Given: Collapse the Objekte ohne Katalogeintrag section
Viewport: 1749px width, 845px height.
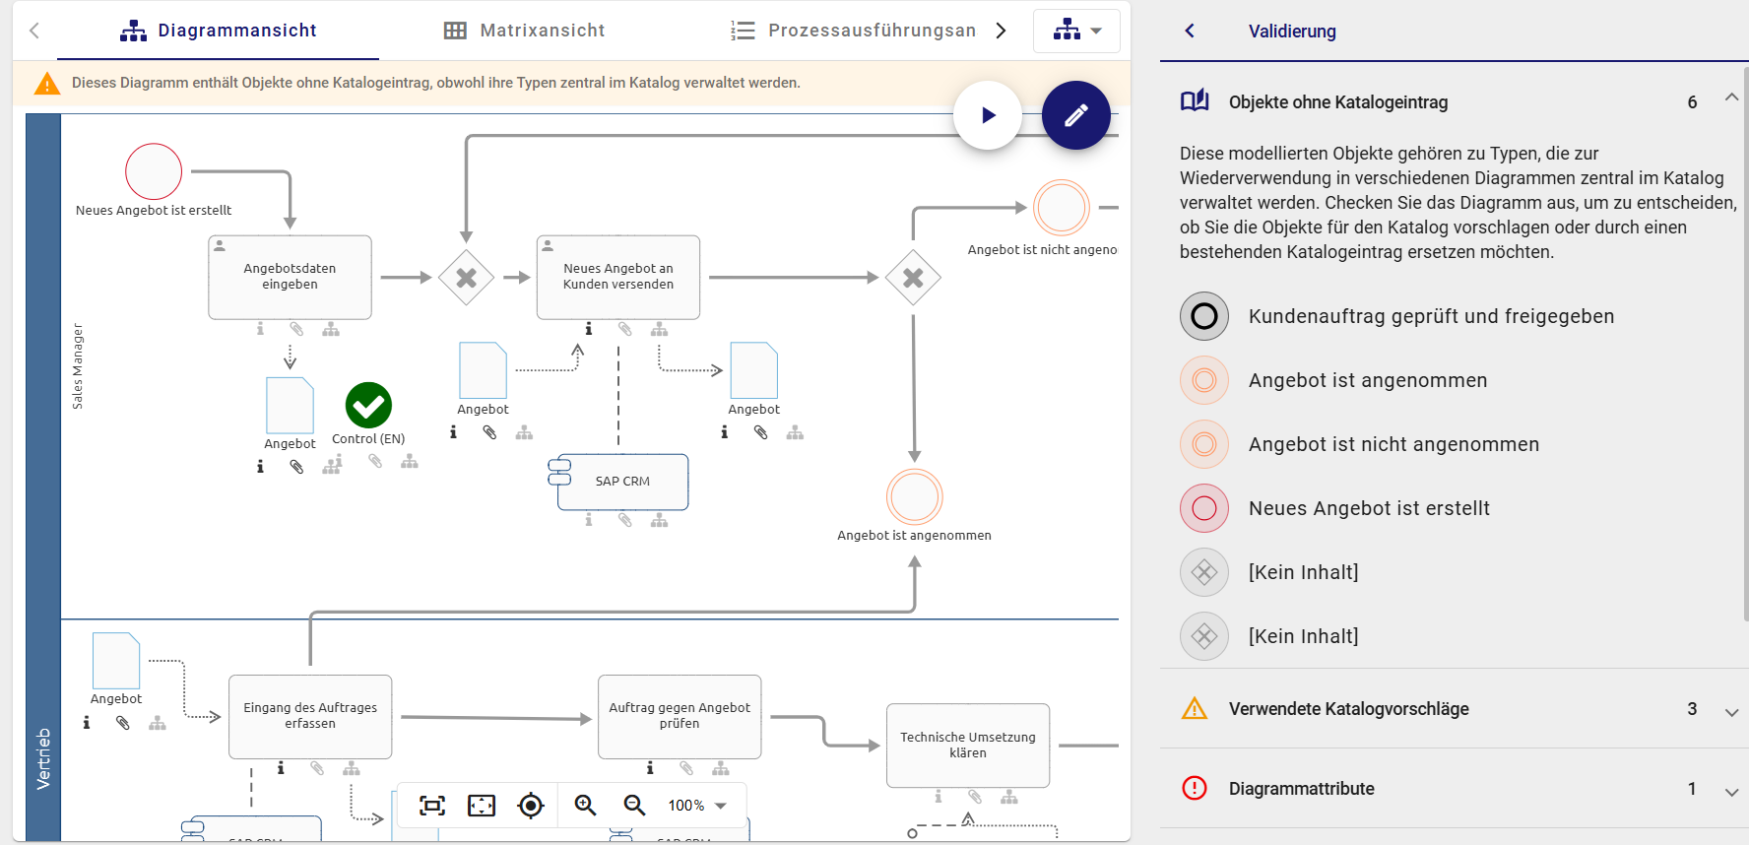Looking at the screenshot, I should [x=1731, y=97].
